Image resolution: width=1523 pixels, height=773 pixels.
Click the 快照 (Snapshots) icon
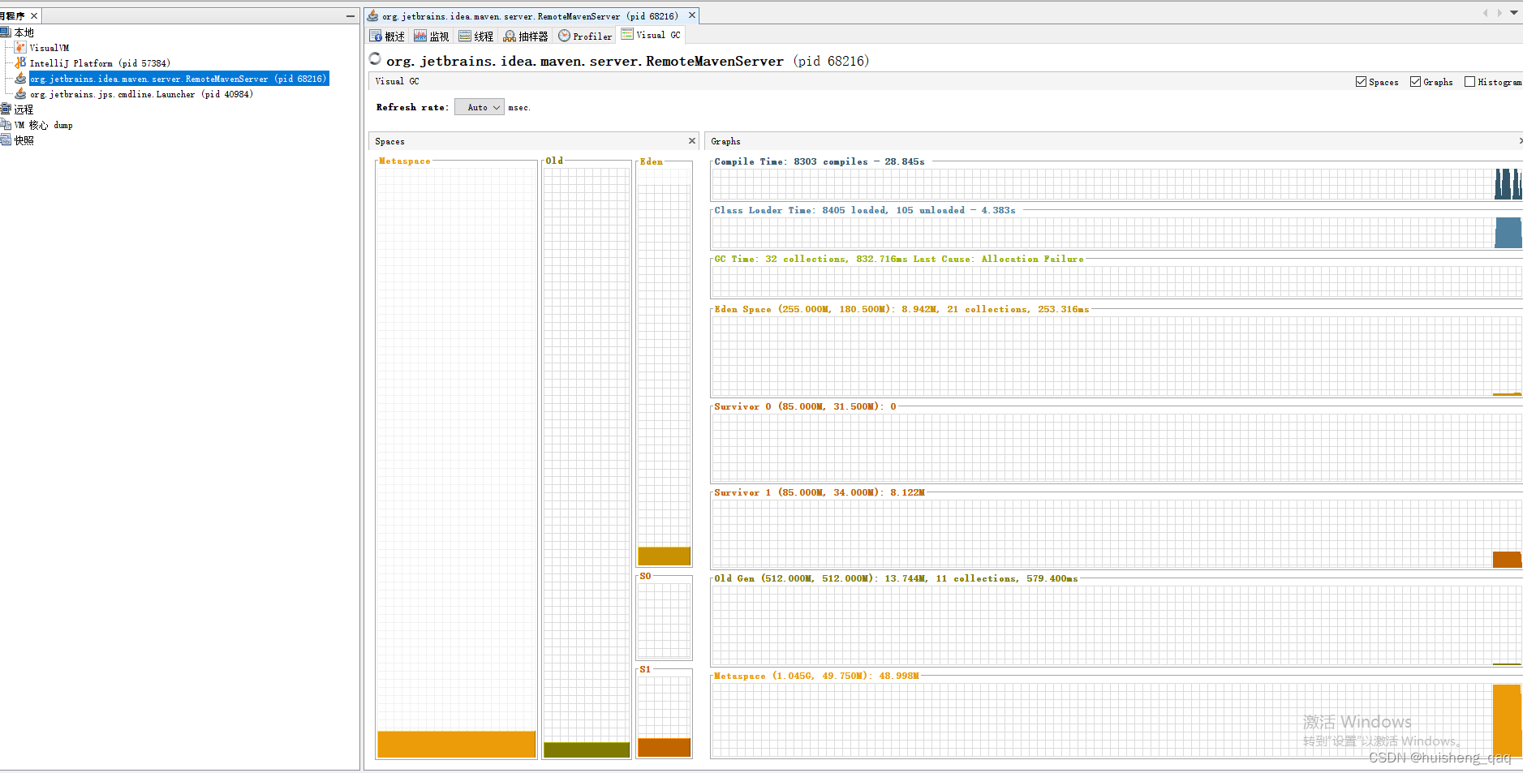[x=5, y=140]
